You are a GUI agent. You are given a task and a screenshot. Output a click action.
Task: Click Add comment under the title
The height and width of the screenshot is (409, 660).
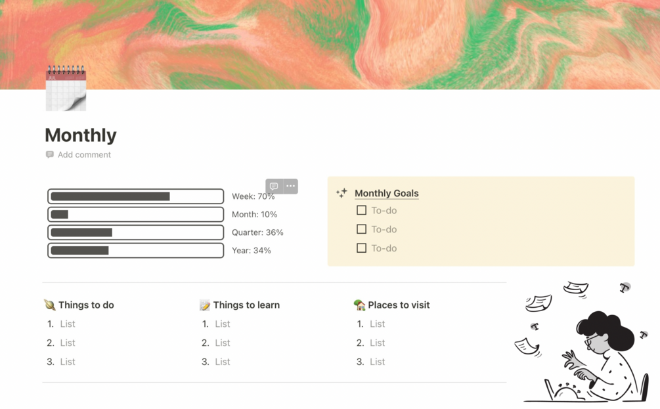(84, 155)
